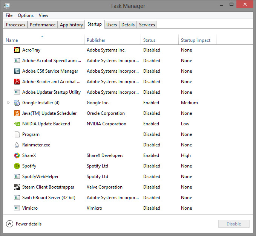Open the View menu

pyautogui.click(x=43, y=15)
